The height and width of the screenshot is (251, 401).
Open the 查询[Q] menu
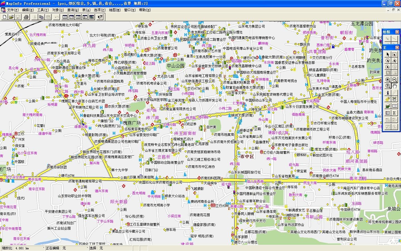pyautogui.click(x=73, y=10)
